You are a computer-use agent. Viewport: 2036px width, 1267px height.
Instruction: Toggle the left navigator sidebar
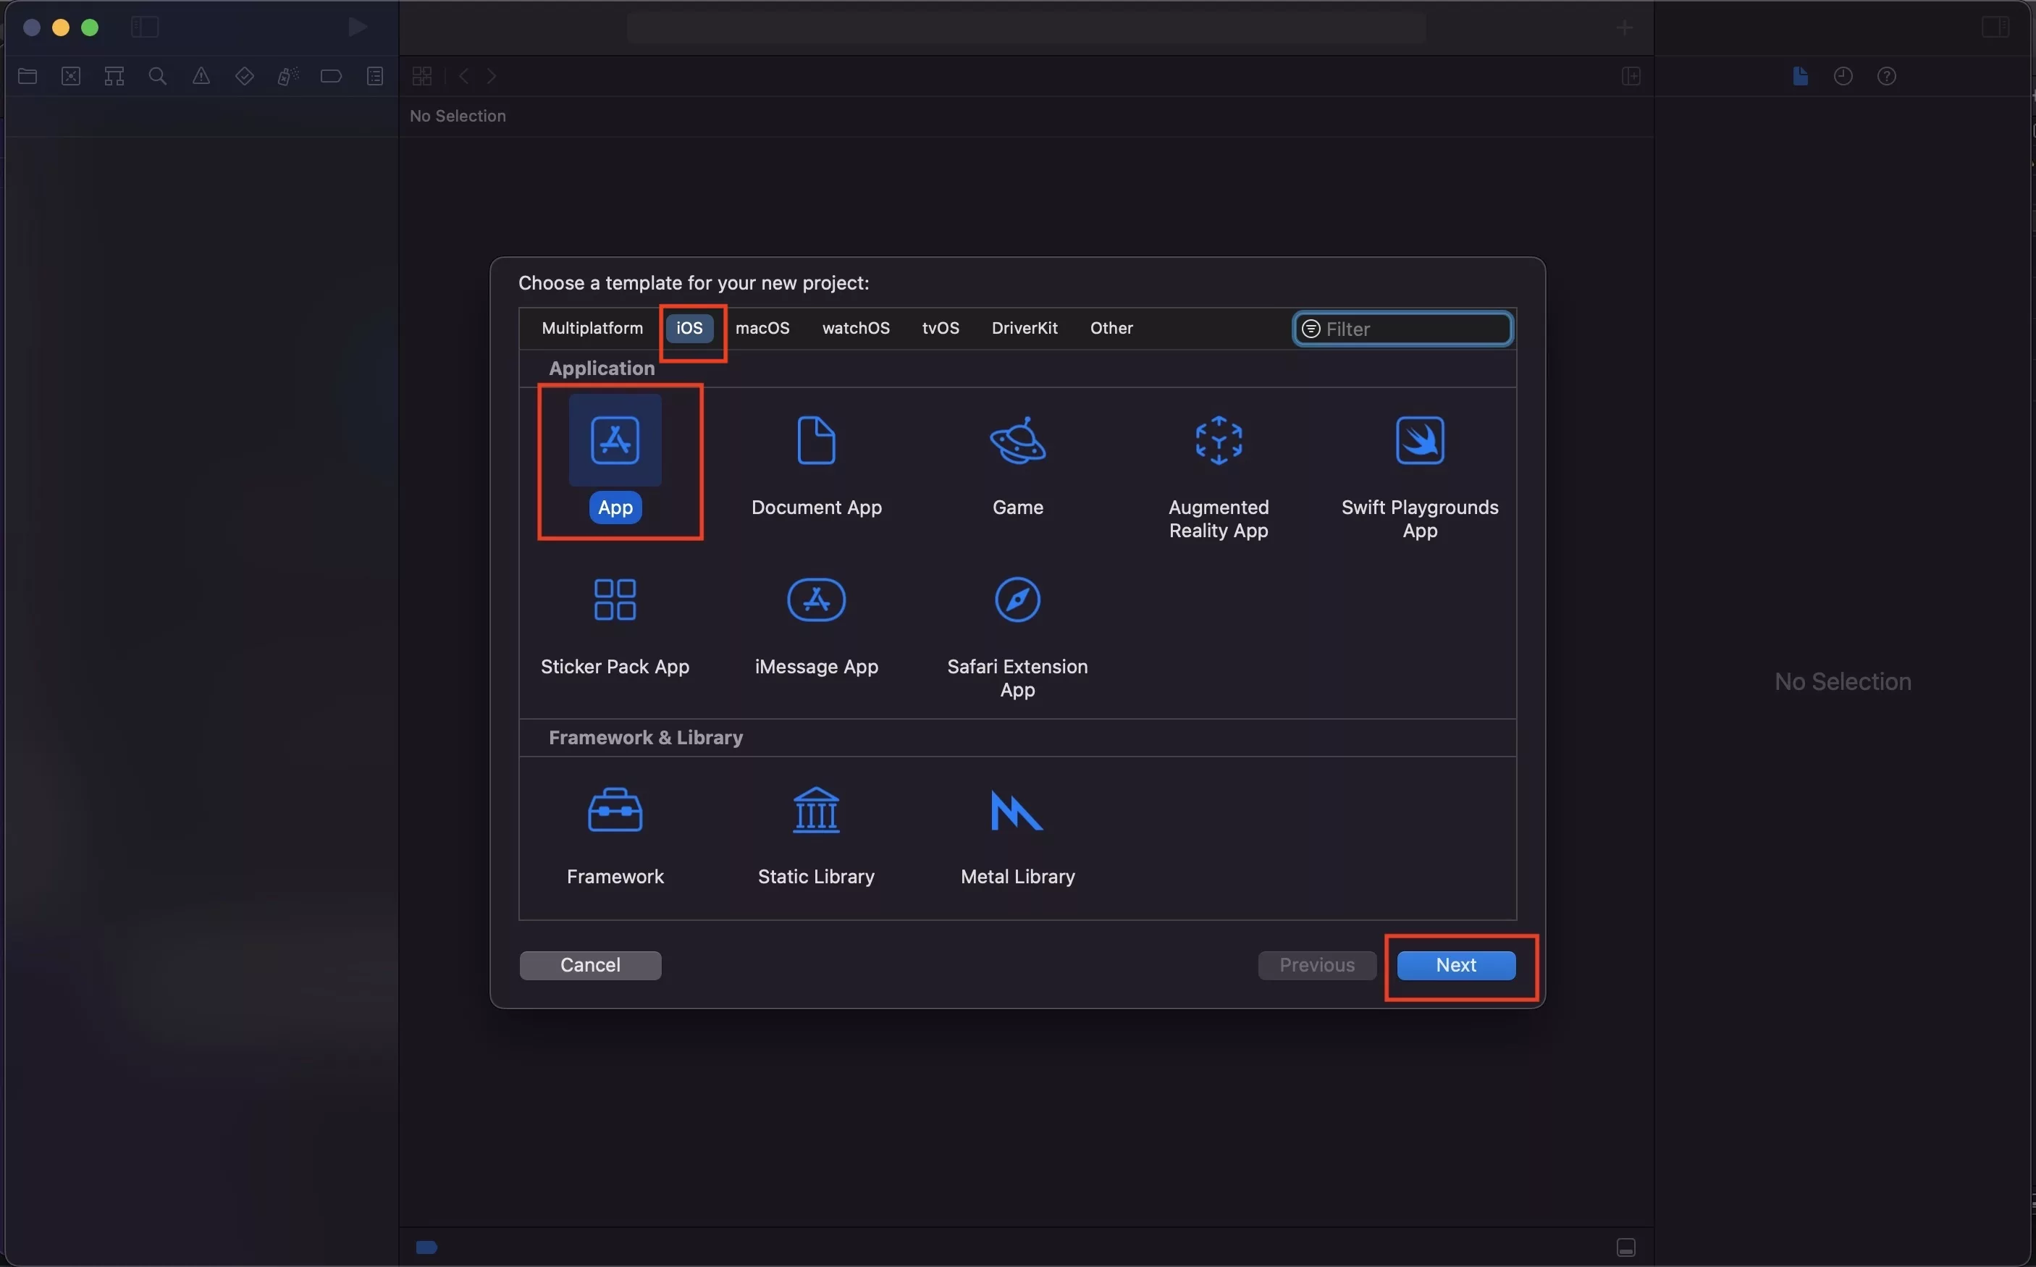coord(145,27)
